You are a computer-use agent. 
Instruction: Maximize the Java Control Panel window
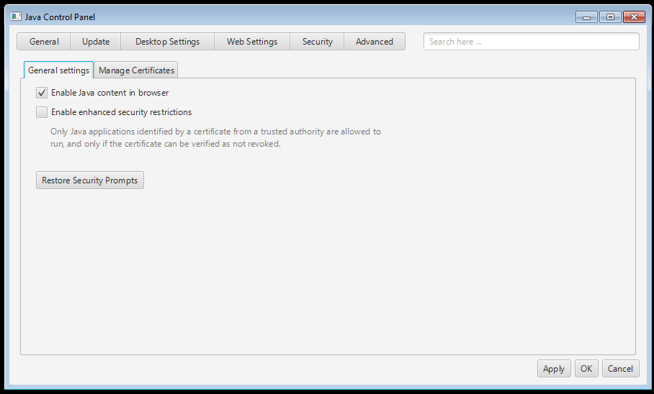(610, 17)
